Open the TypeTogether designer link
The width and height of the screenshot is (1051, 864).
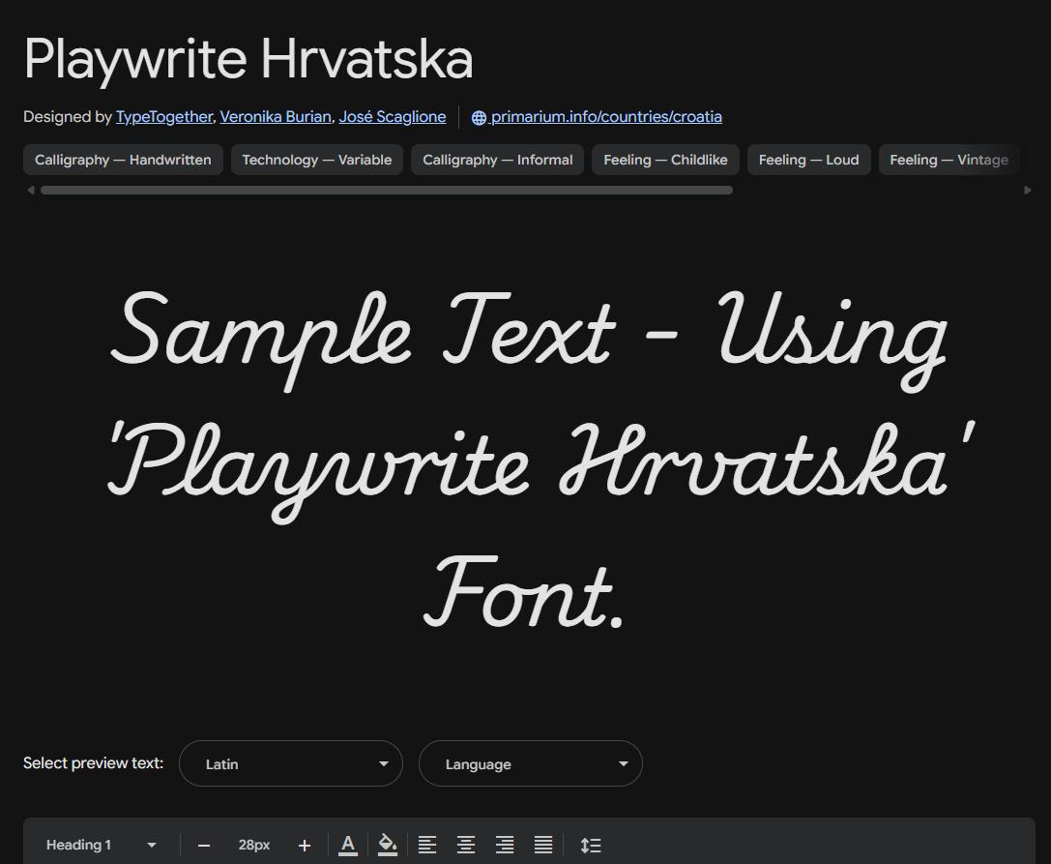[164, 117]
